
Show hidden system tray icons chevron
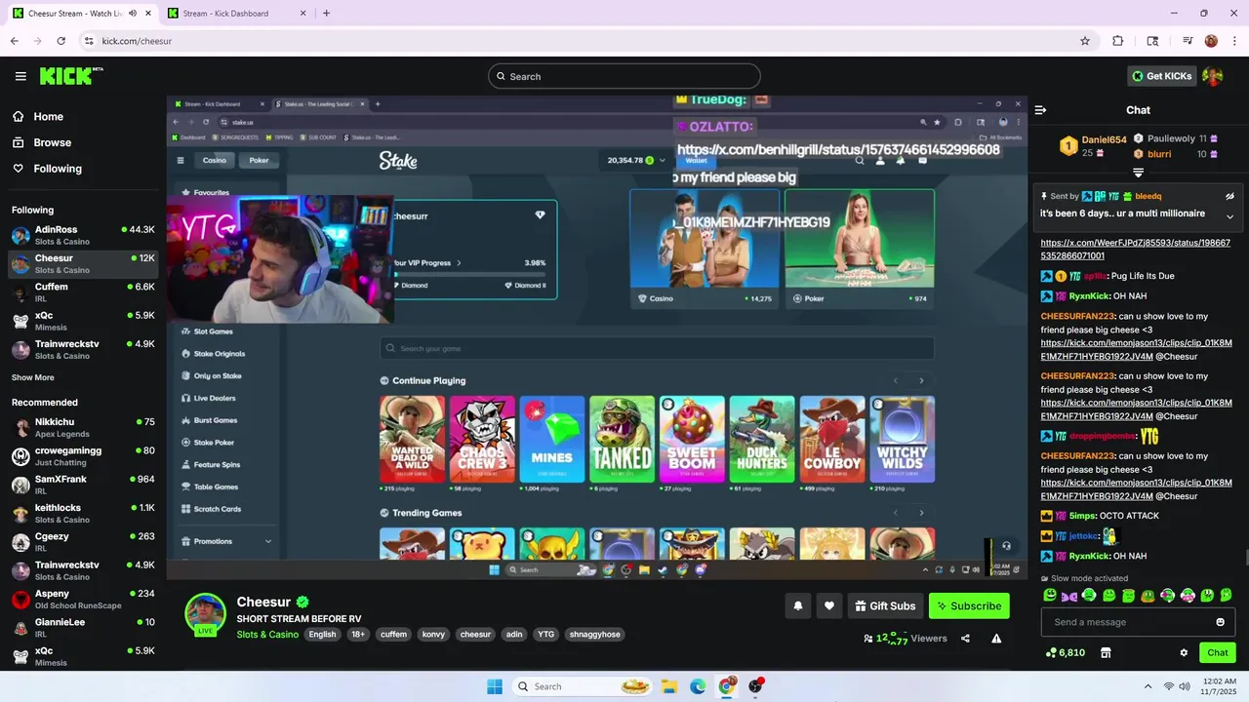pos(1148,686)
